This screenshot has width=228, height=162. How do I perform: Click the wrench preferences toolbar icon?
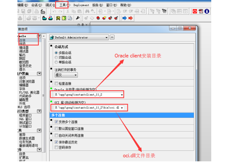click(x=78, y=18)
